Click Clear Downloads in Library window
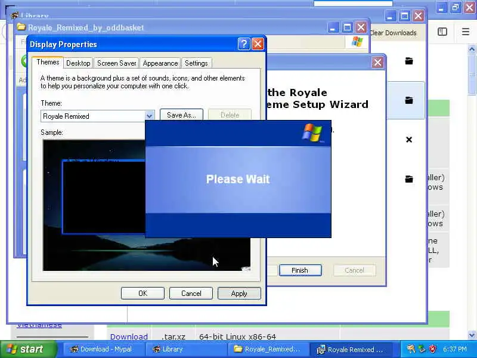 [393, 33]
